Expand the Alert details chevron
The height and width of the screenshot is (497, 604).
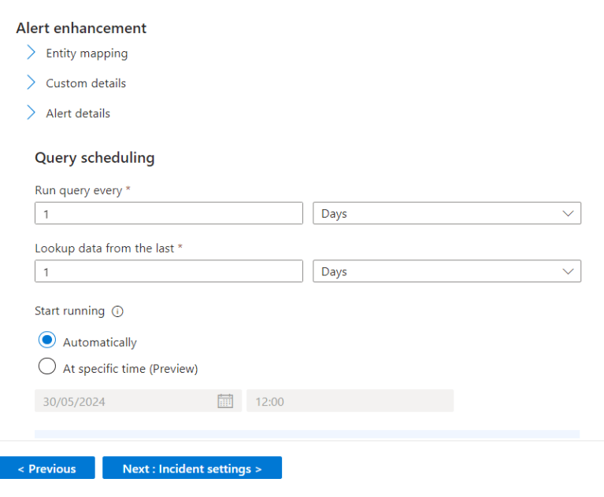(x=31, y=112)
